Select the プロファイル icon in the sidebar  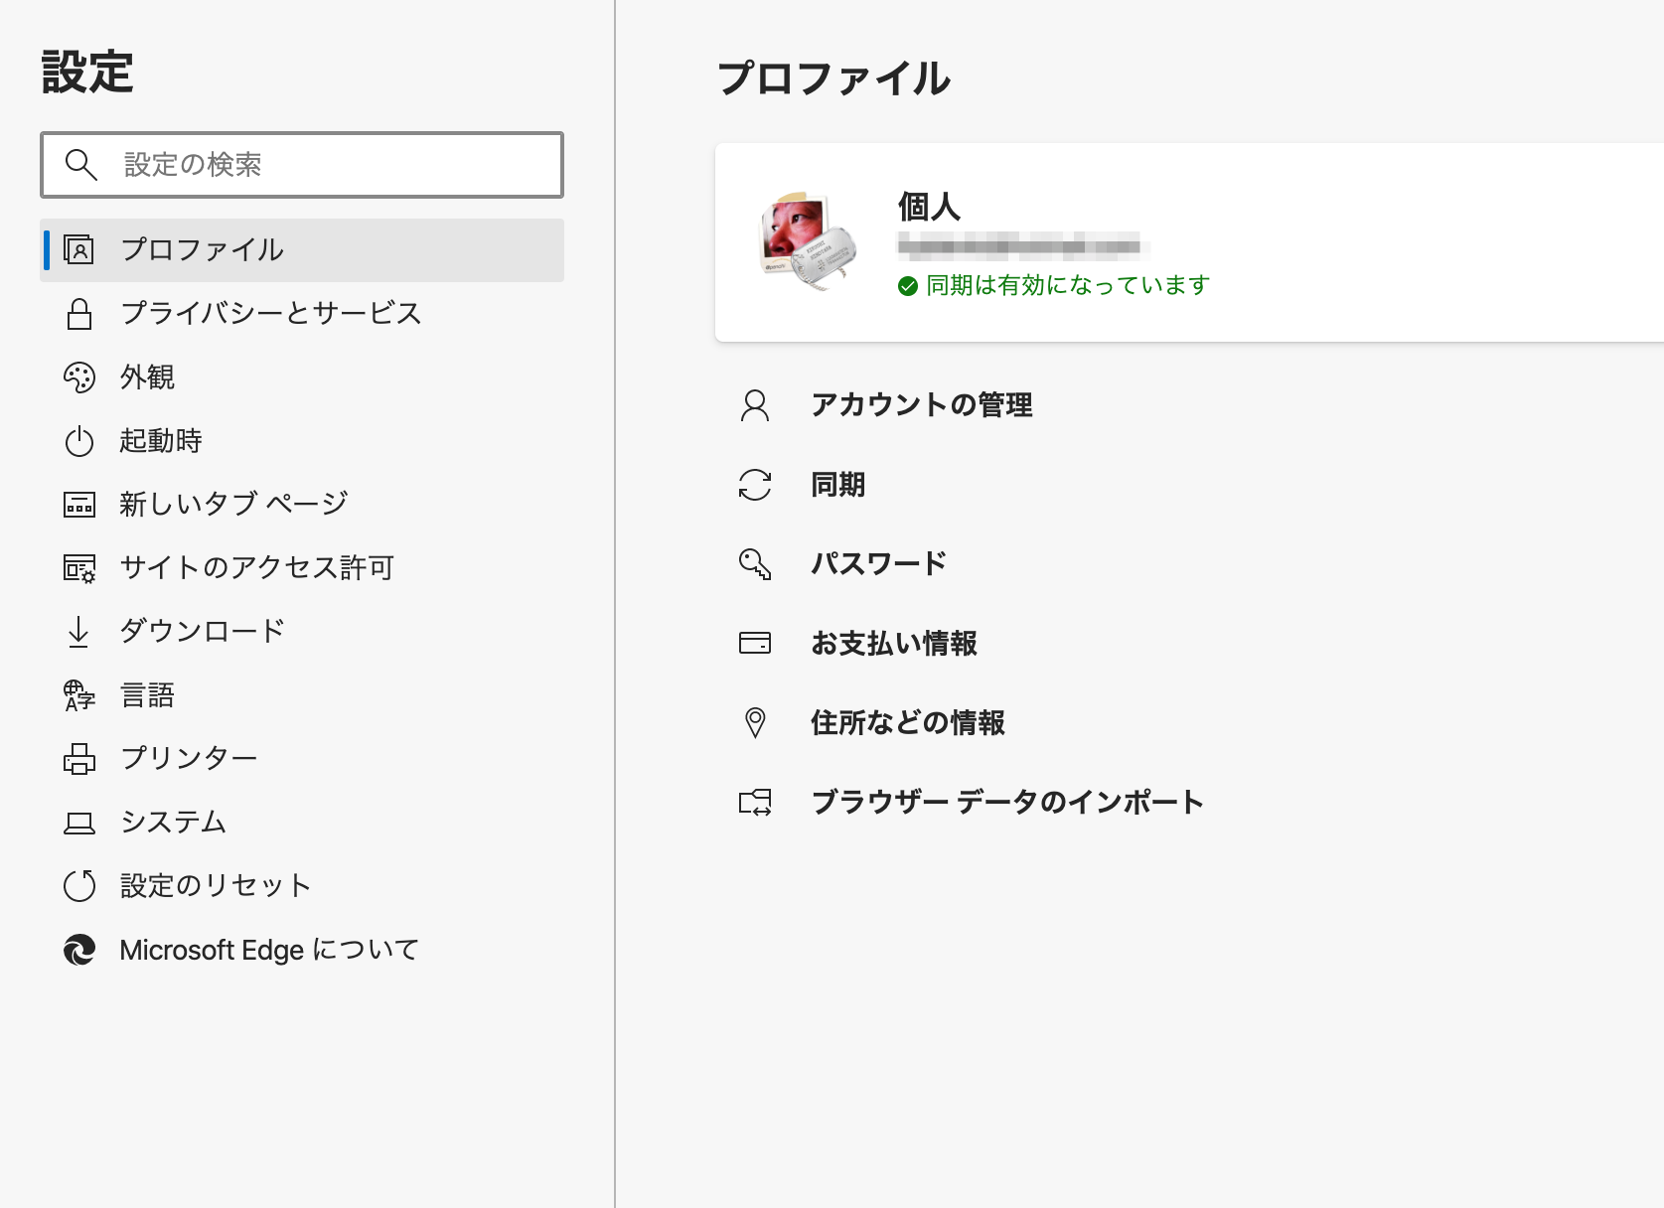[x=78, y=250]
